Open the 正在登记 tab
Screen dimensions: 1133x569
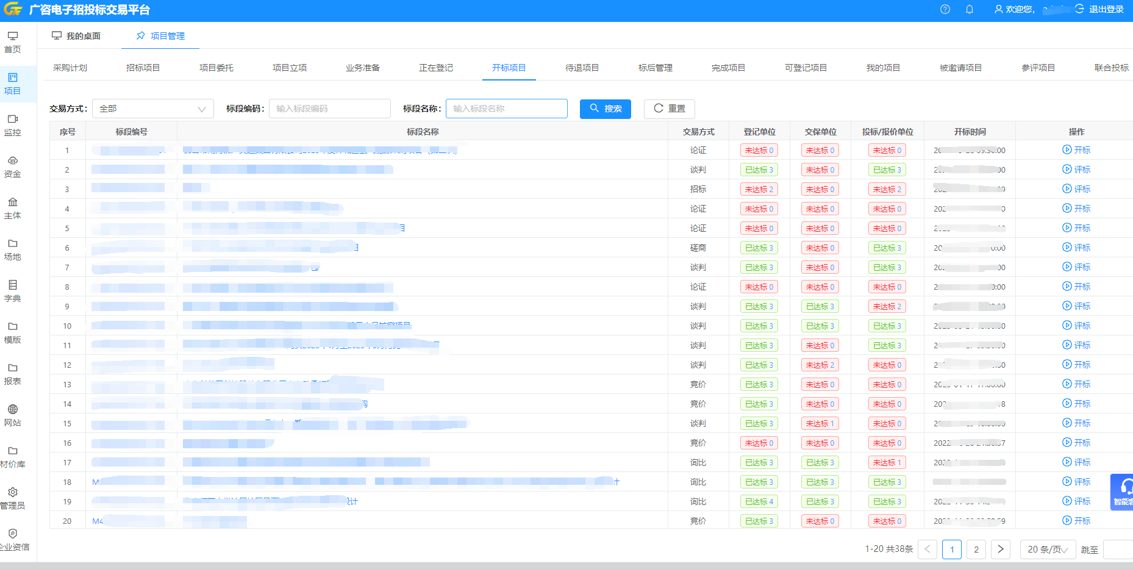pyautogui.click(x=436, y=68)
